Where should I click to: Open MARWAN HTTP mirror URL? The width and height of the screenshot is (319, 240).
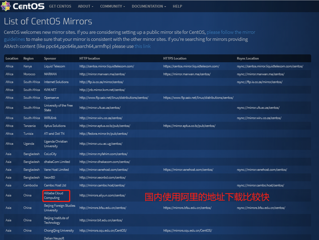102,74
